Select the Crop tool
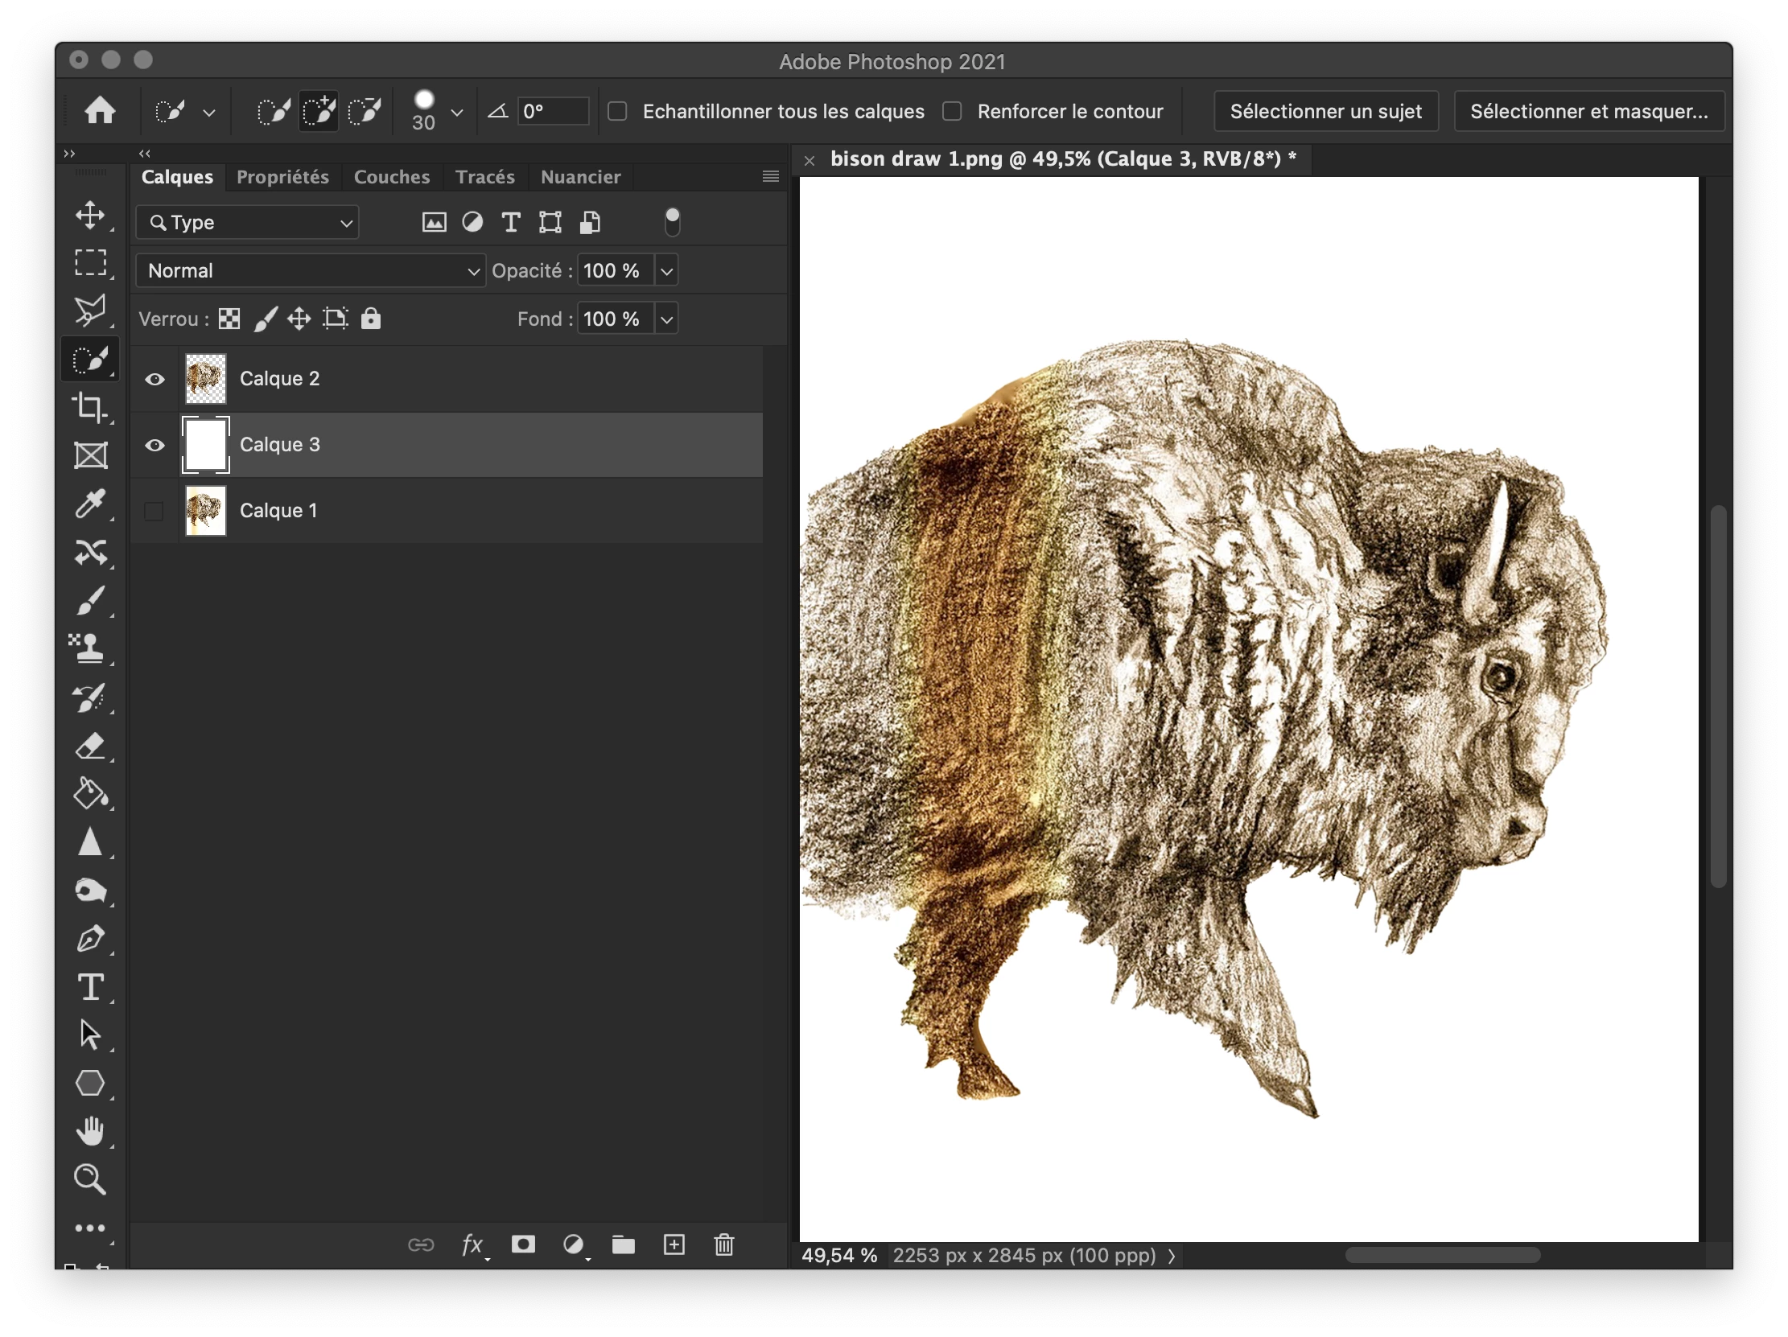Screen dimensions: 1788x1337 point(90,407)
